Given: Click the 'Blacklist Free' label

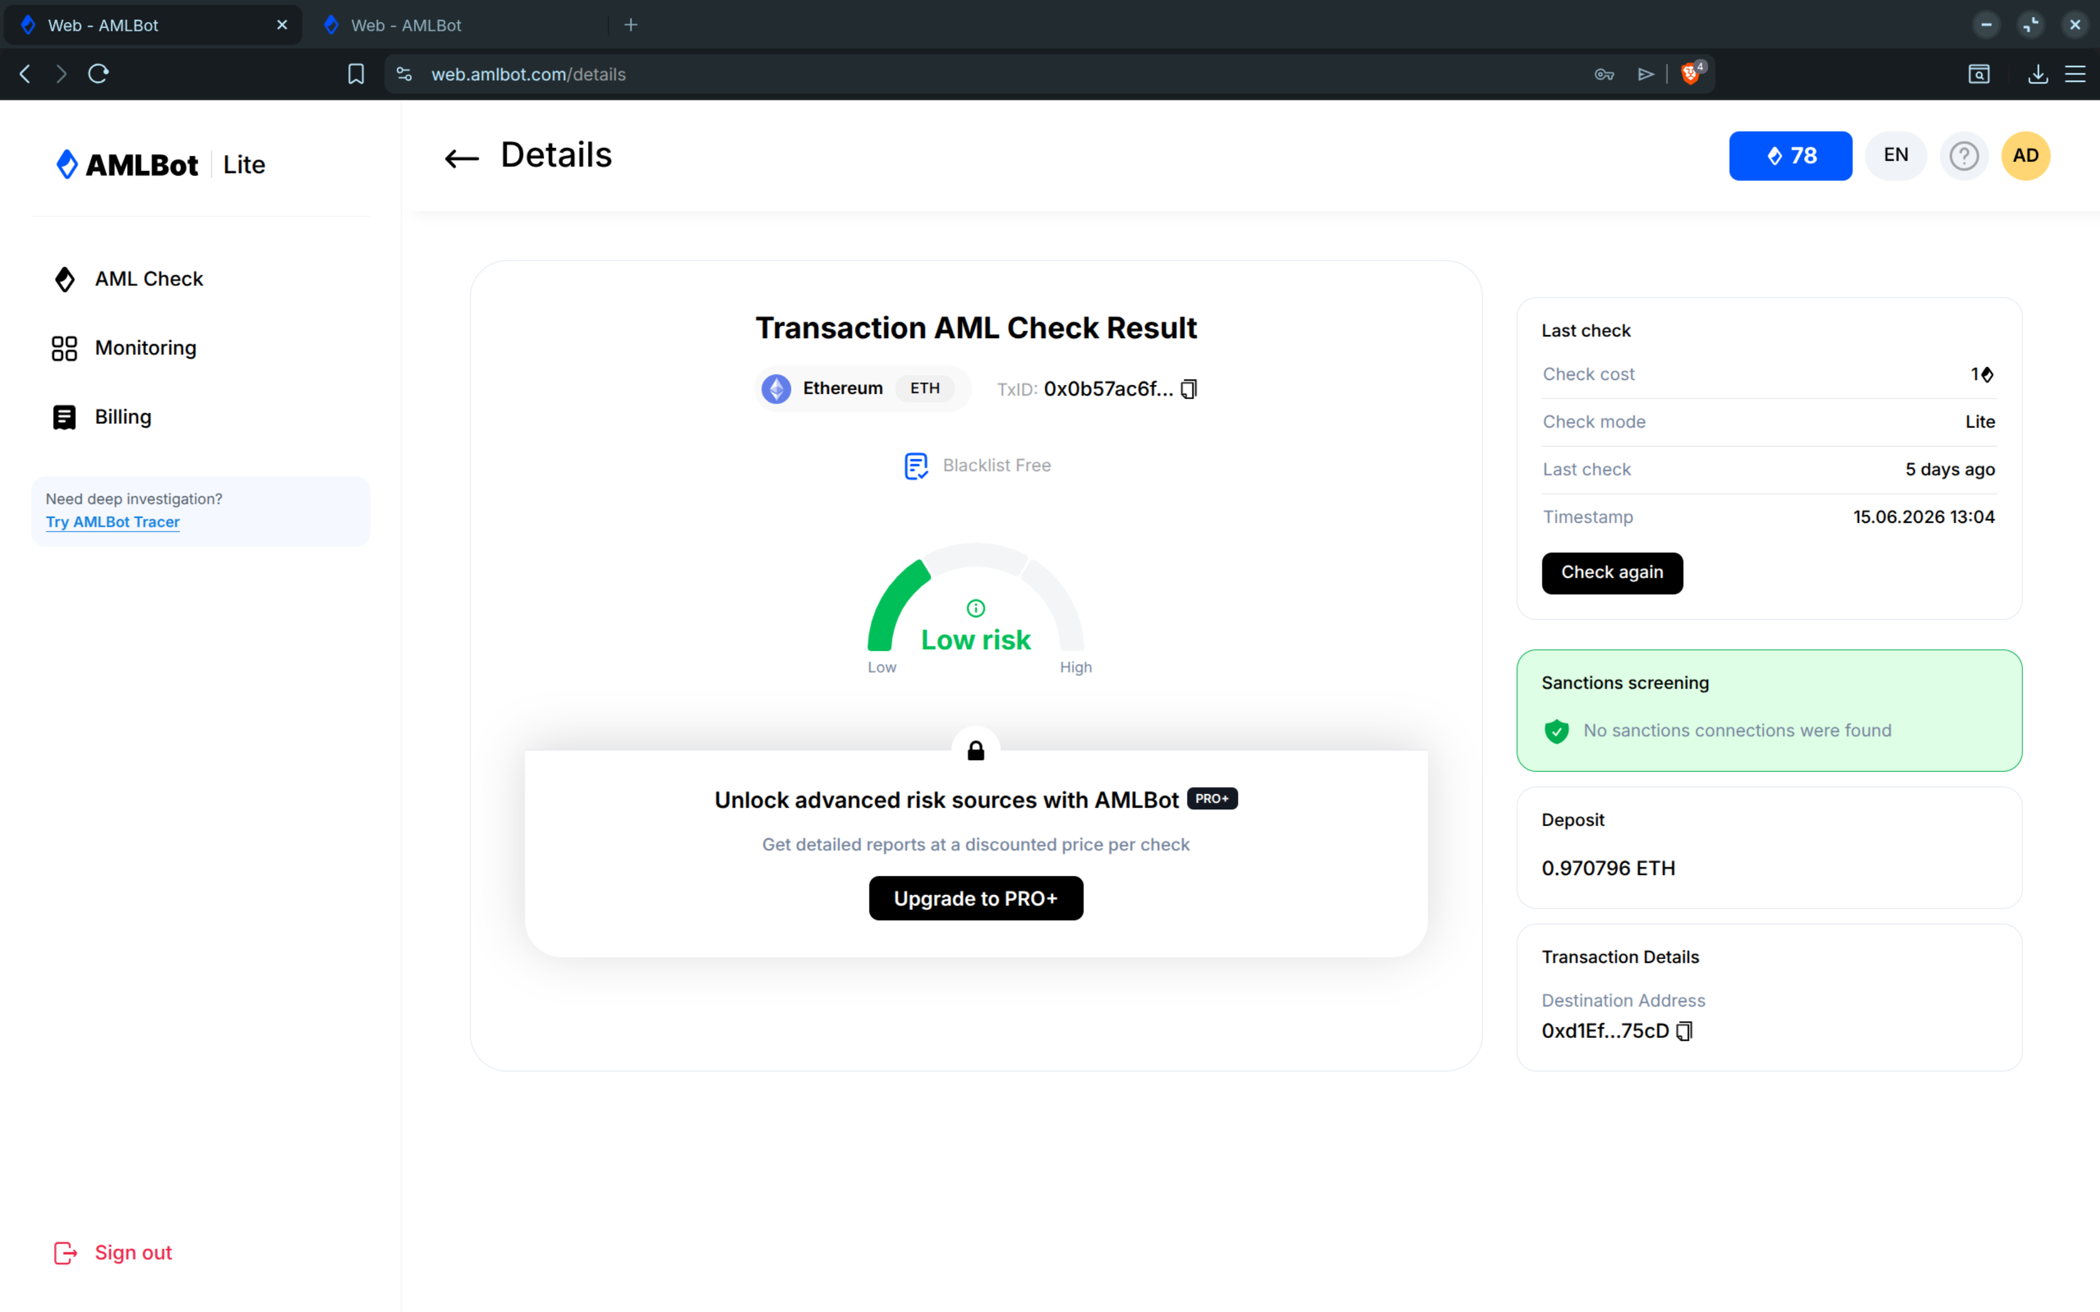Looking at the screenshot, I should point(997,466).
